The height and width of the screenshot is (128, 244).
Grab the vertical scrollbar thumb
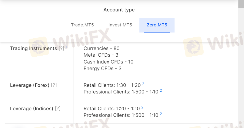click(x=241, y=4)
